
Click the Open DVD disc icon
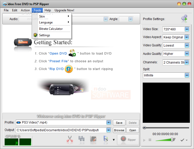pos(72,53)
